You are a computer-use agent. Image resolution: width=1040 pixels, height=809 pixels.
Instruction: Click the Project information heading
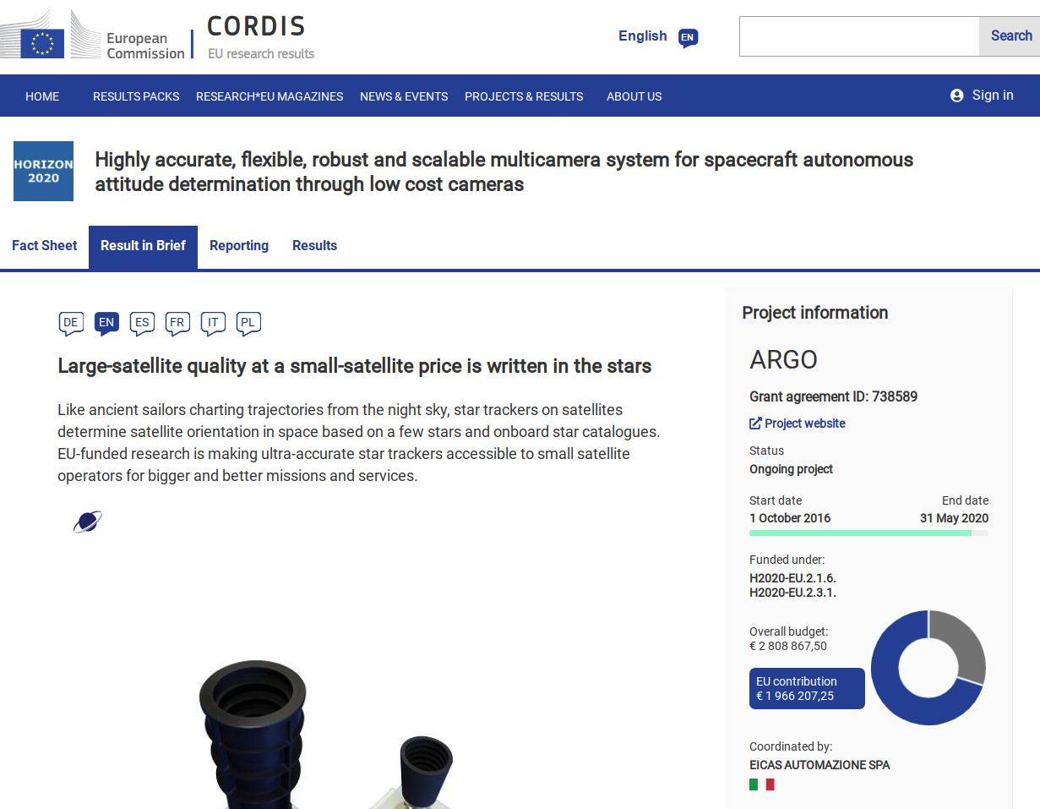815,313
